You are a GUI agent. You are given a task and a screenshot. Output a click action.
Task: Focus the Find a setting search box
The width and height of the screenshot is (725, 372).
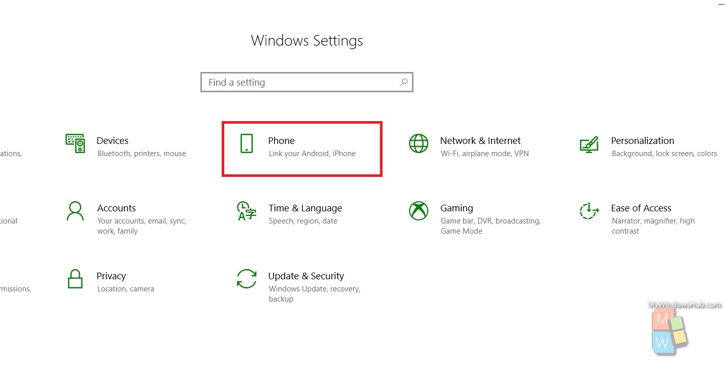coord(307,82)
